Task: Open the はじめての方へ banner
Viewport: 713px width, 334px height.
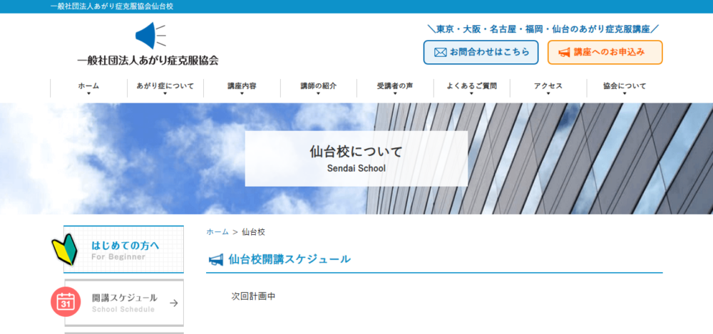Action: tap(123, 249)
